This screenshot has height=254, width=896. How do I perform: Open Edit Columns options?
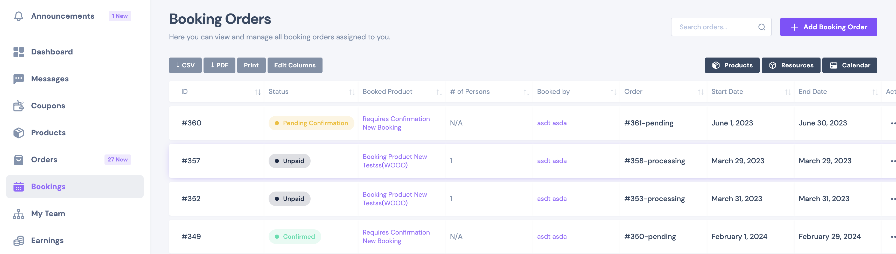tap(295, 65)
